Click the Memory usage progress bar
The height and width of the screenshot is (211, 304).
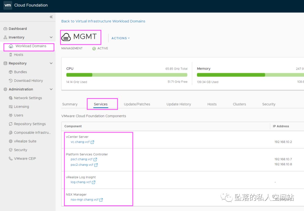(x=250, y=75)
